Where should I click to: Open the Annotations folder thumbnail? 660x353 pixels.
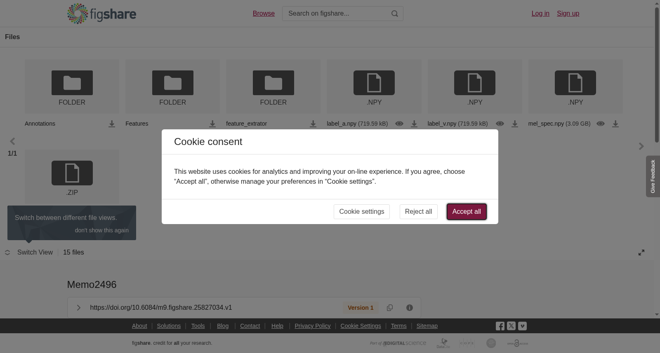[x=72, y=86]
